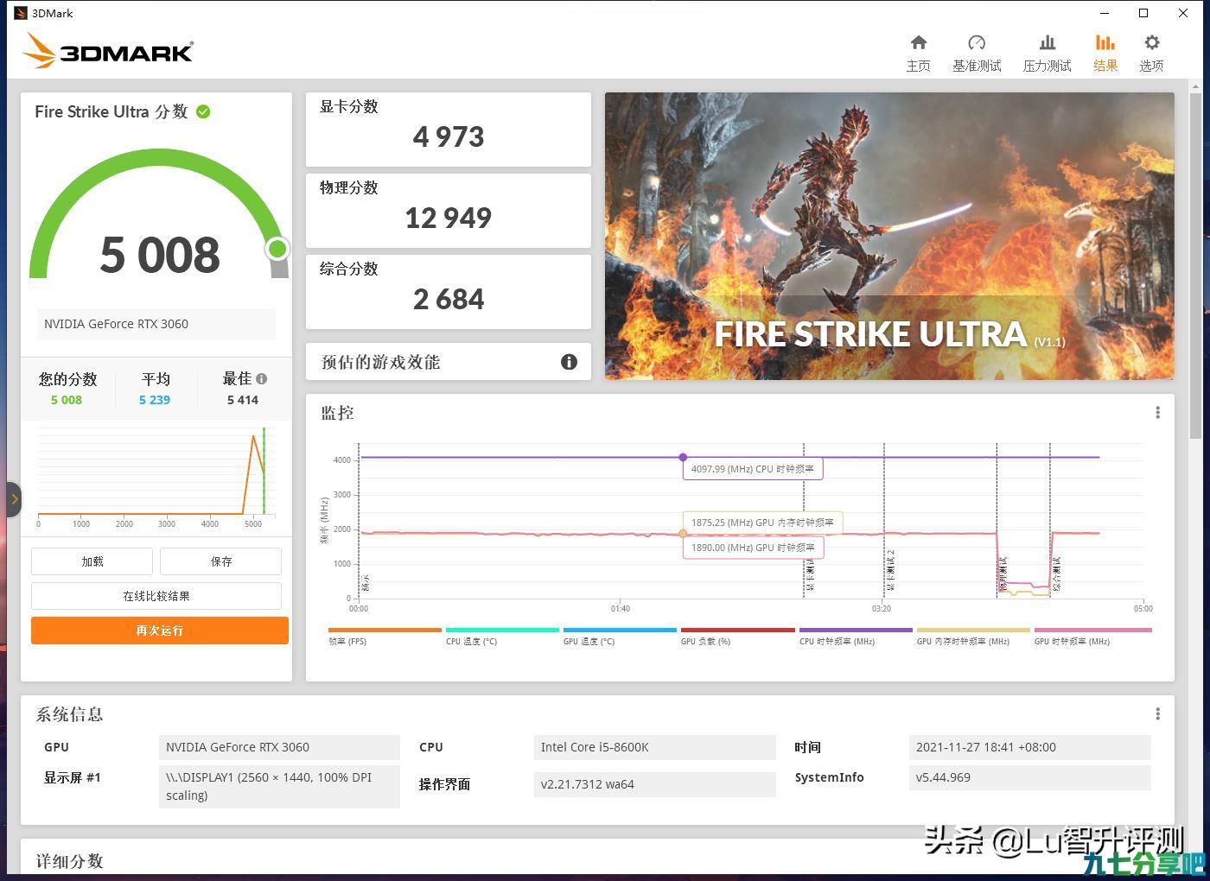Screen dimensions: 1210x881
Task: Select the 结果 results tab
Action: pyautogui.click(x=1105, y=53)
